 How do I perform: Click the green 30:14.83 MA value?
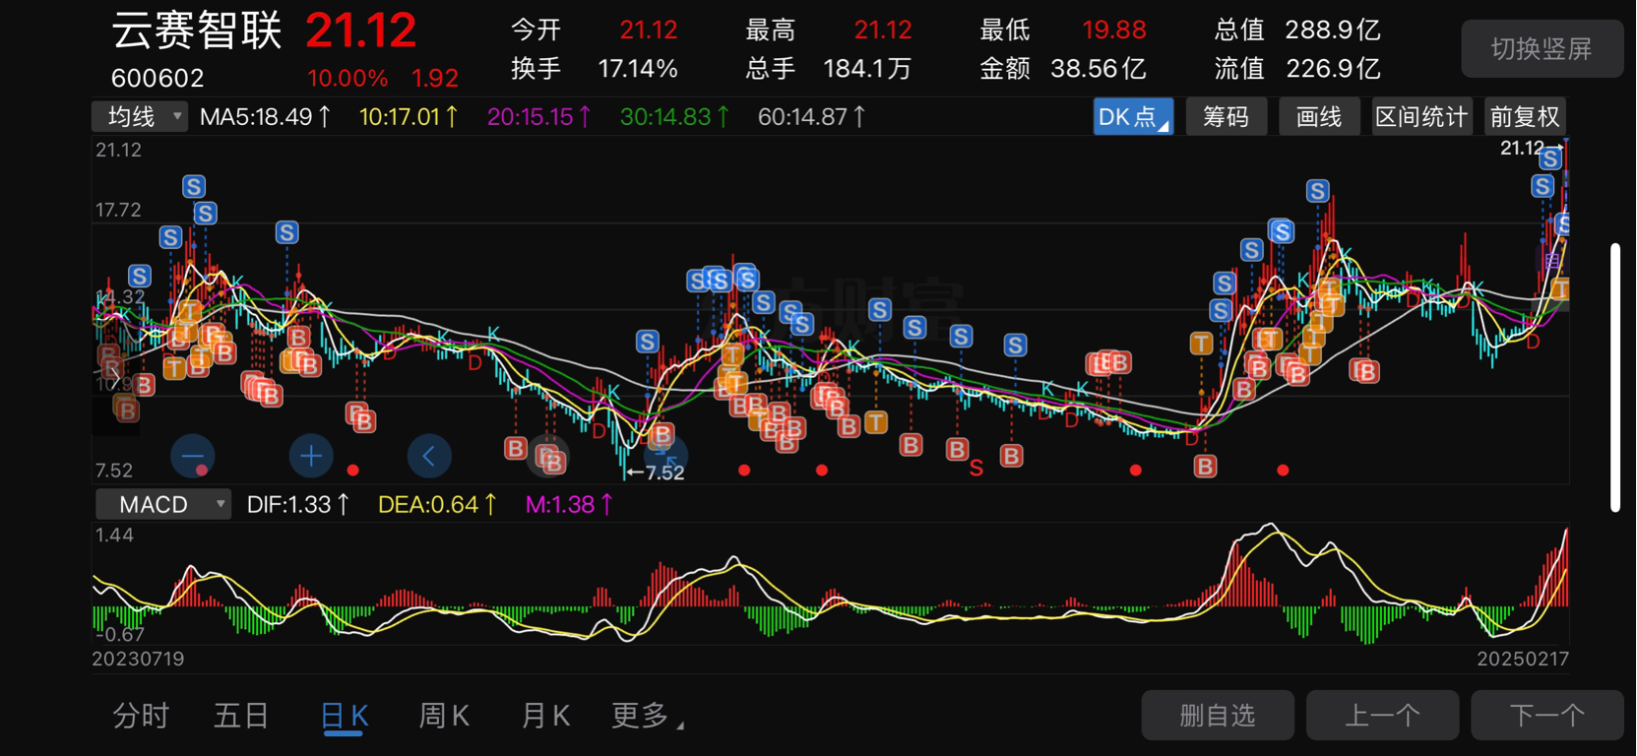[x=675, y=117]
